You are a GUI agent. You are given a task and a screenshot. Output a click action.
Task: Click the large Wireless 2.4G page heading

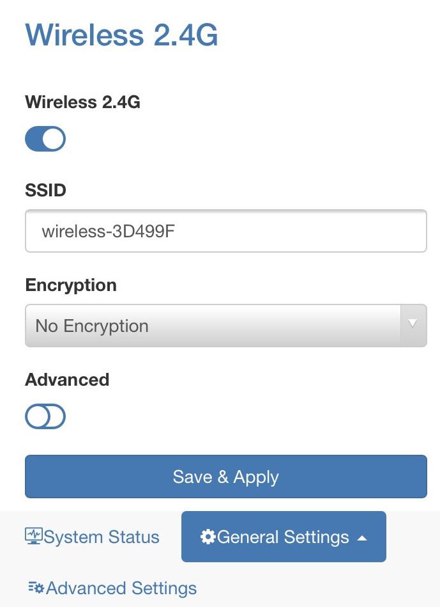(x=121, y=35)
